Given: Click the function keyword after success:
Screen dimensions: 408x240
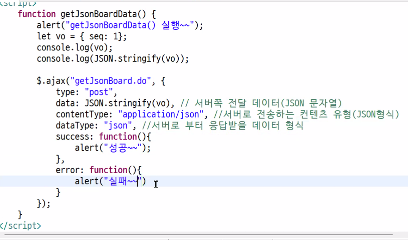Looking at the screenshot, I should 118,137.
